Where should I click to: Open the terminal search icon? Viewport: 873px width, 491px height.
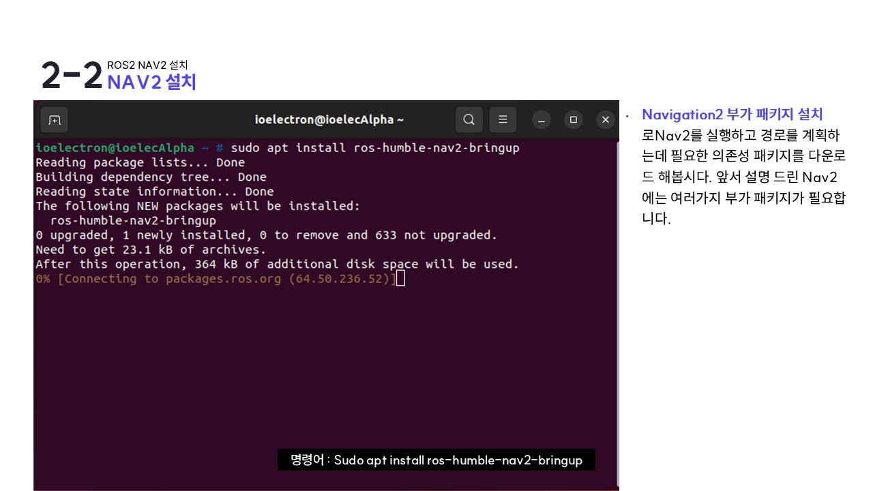469,120
